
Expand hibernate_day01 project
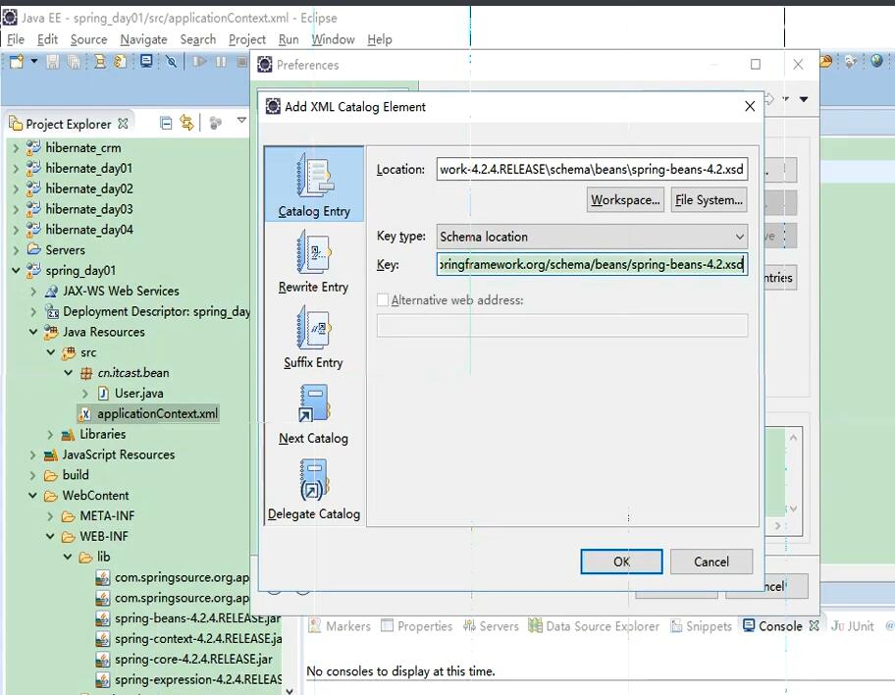pyautogui.click(x=16, y=169)
